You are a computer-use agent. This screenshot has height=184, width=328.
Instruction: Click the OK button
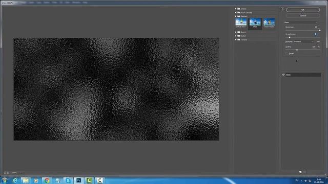303,10
